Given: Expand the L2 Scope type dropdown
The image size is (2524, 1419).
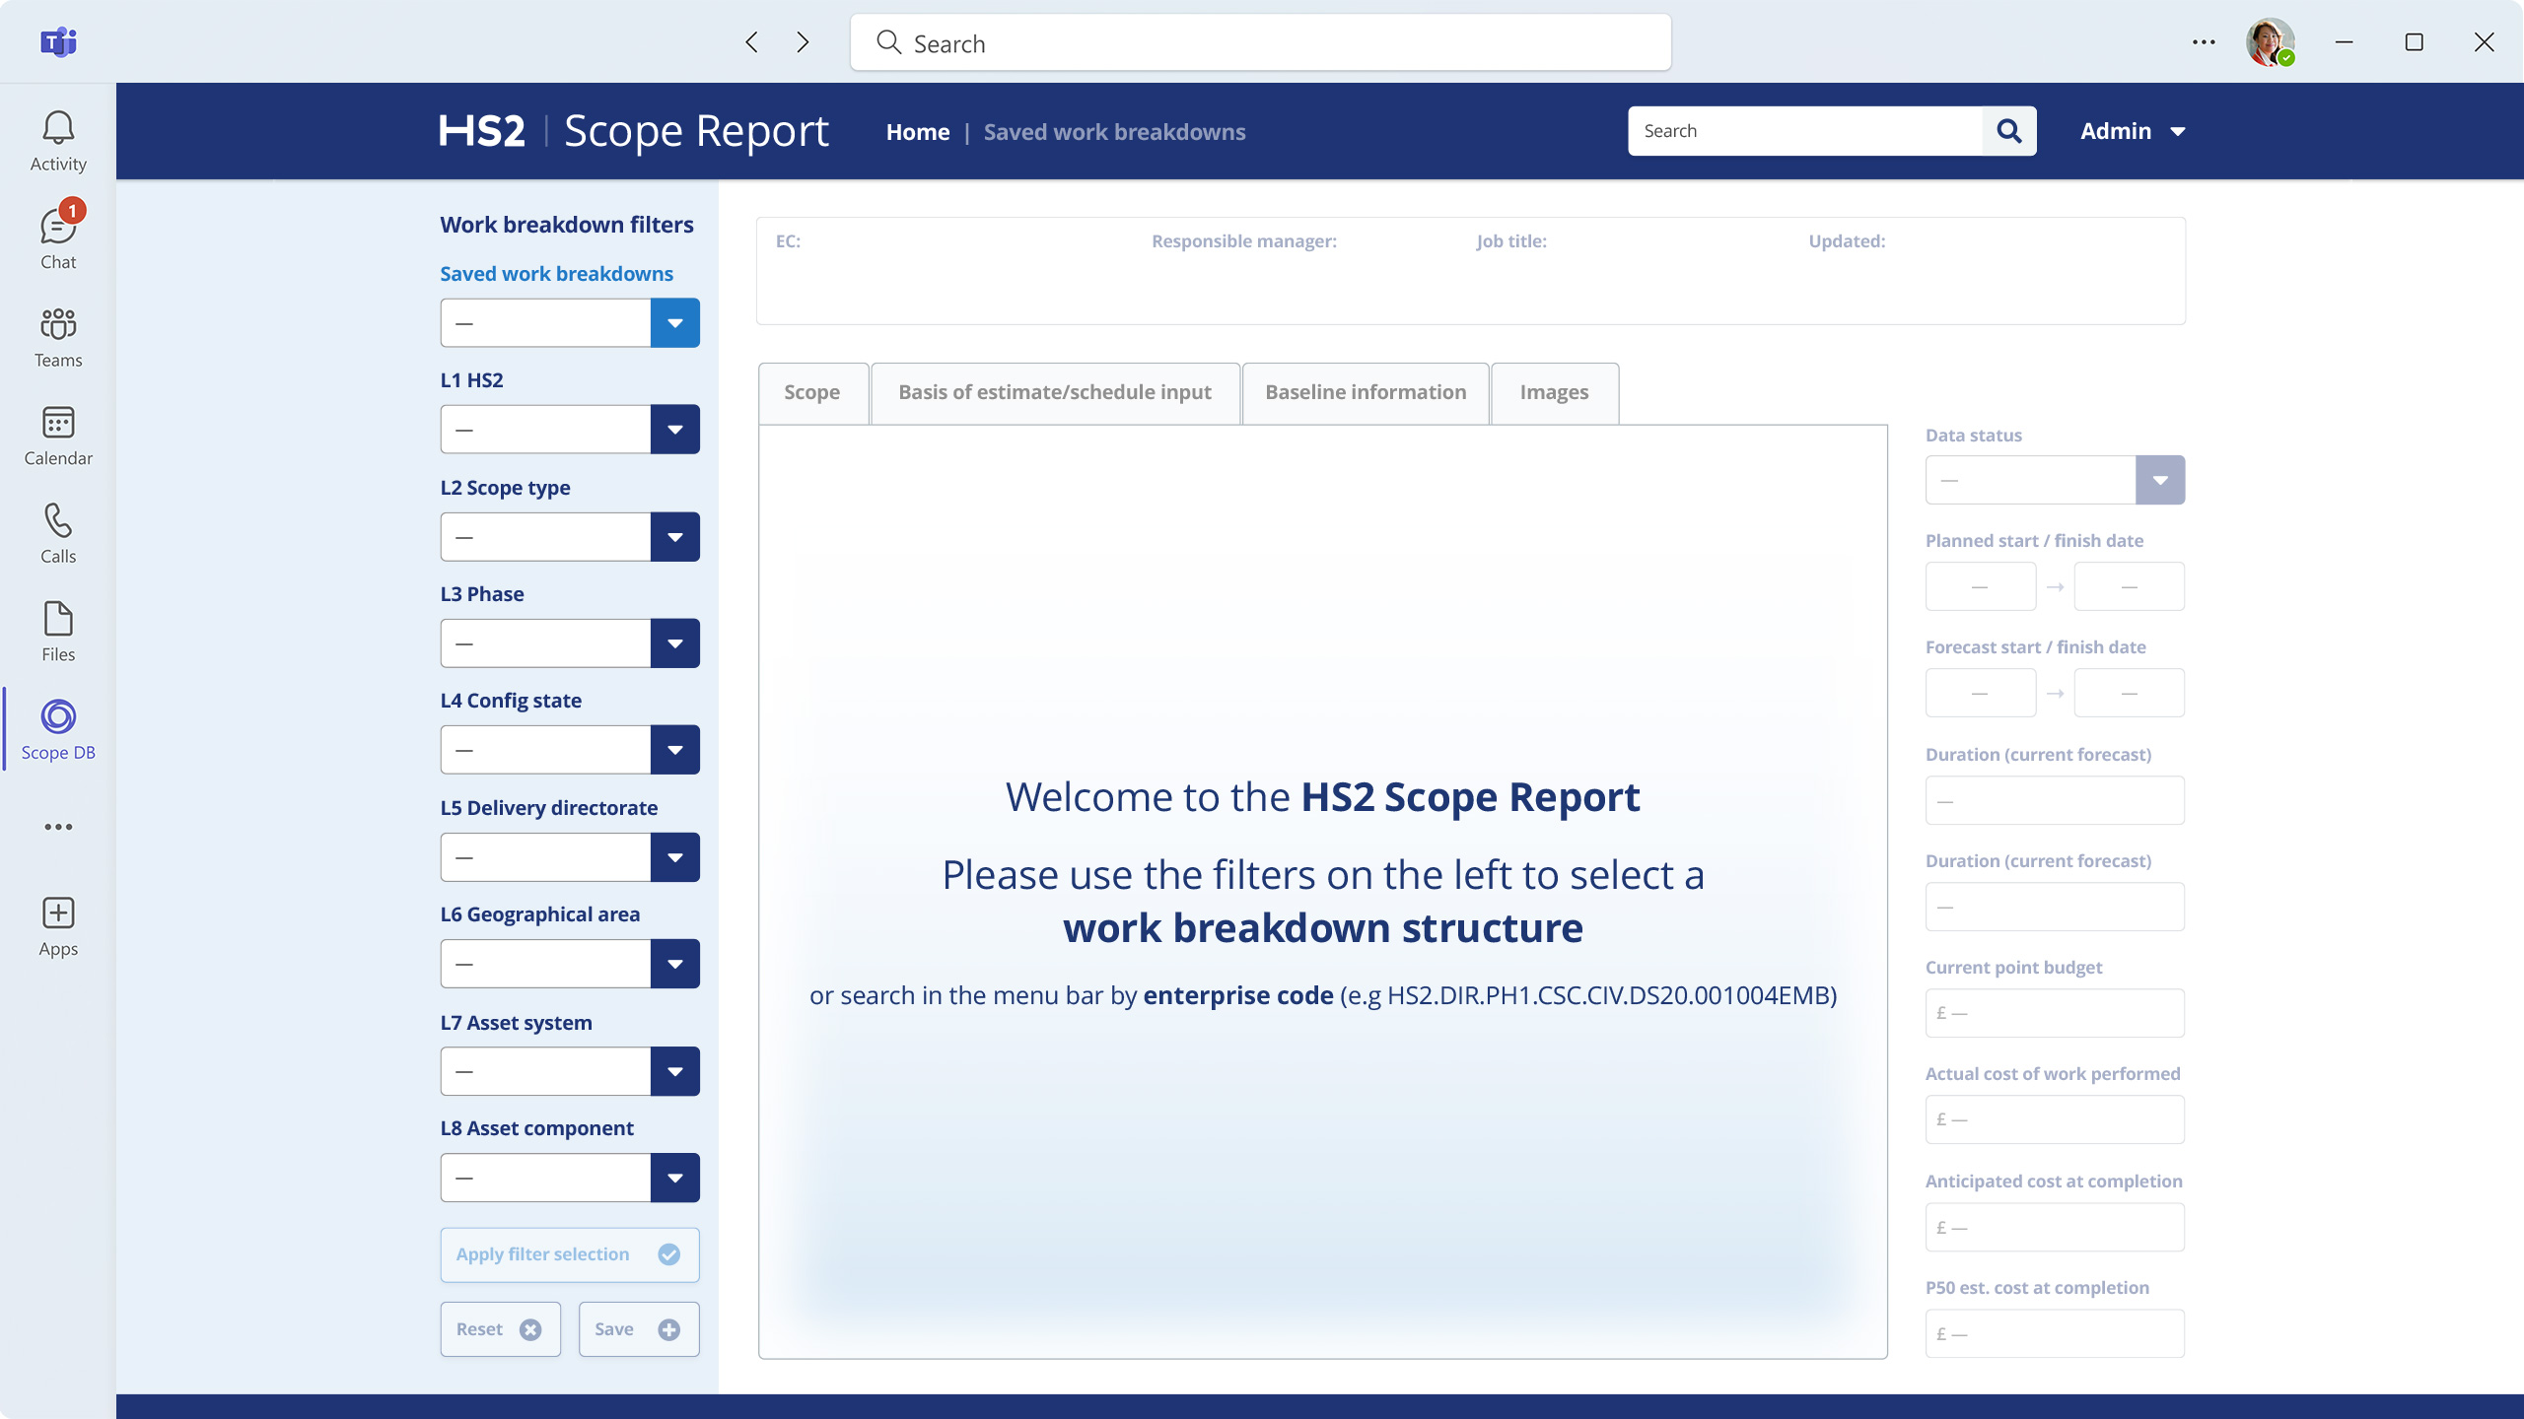Looking at the screenshot, I should [674, 537].
